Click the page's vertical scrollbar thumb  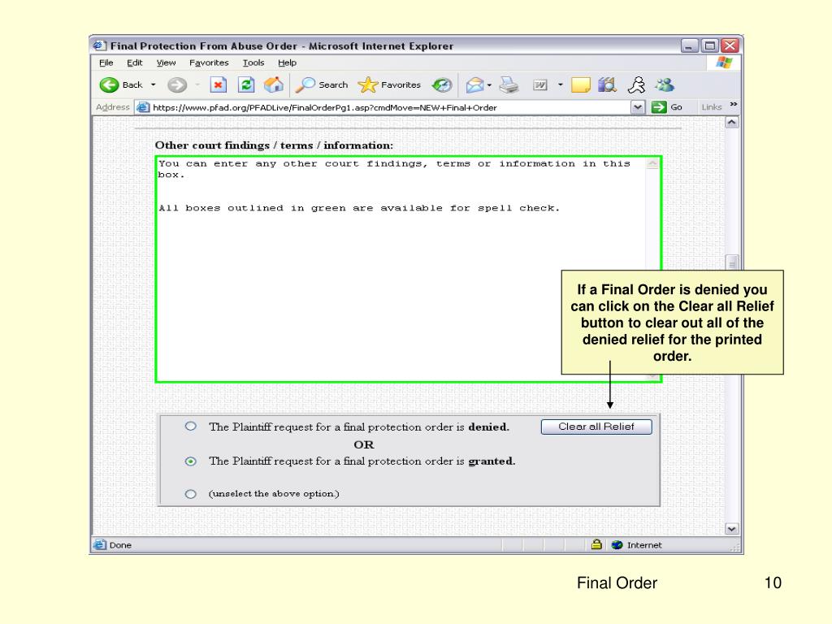point(732,264)
